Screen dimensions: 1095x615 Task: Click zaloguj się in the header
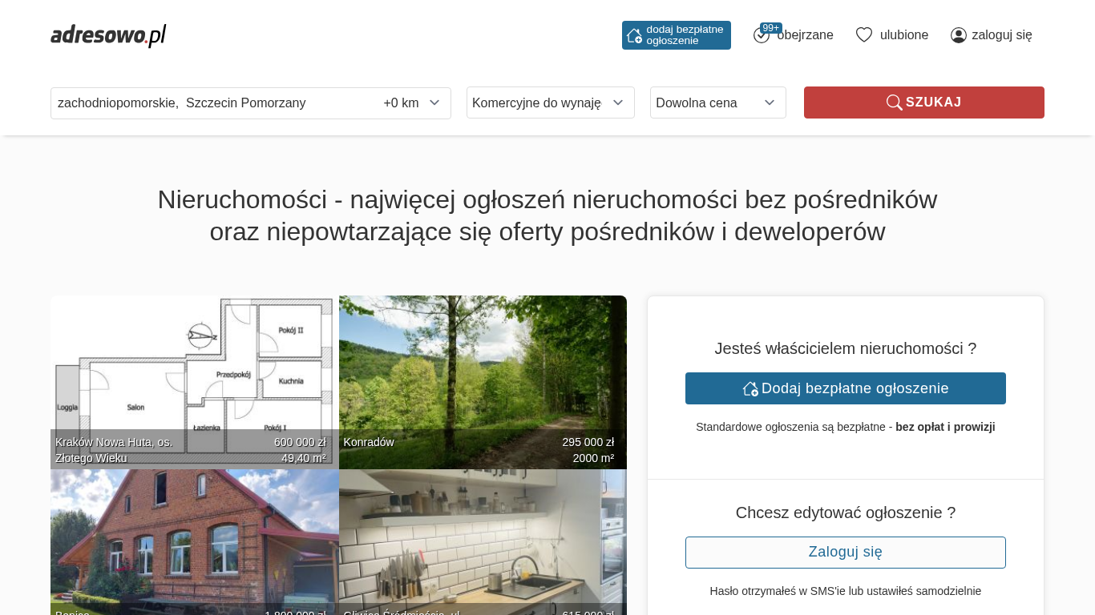click(x=1001, y=35)
